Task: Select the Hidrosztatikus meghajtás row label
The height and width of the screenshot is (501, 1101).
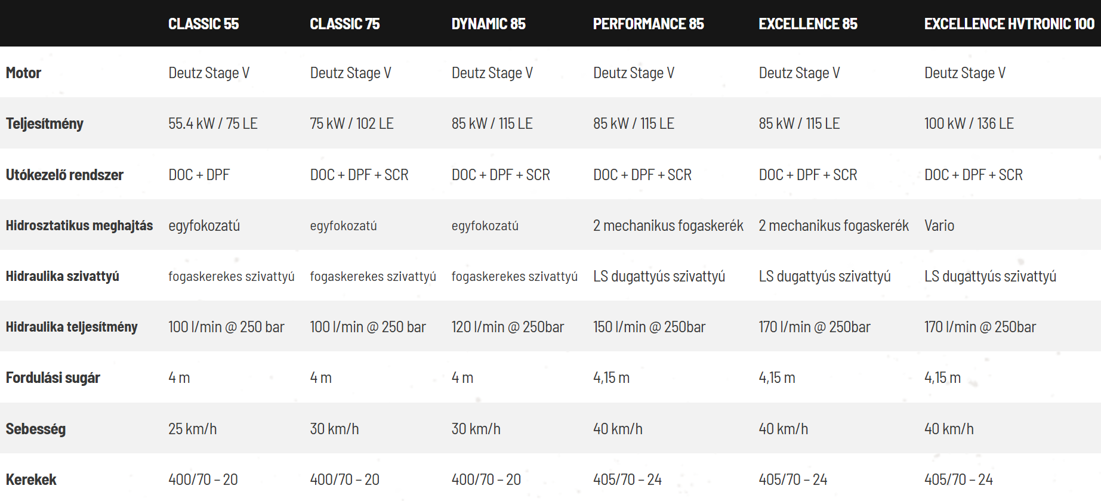Action: coord(79,225)
